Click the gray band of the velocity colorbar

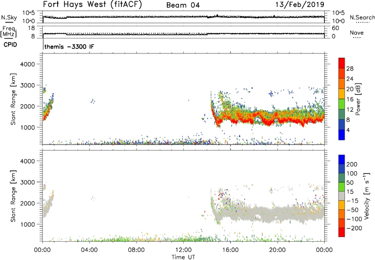click(342, 196)
